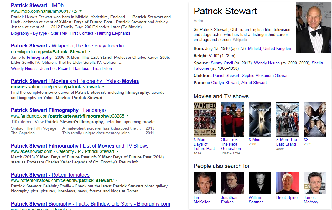Follow the United Kingdom link
The height and width of the screenshot is (210, 332).
[278, 48]
